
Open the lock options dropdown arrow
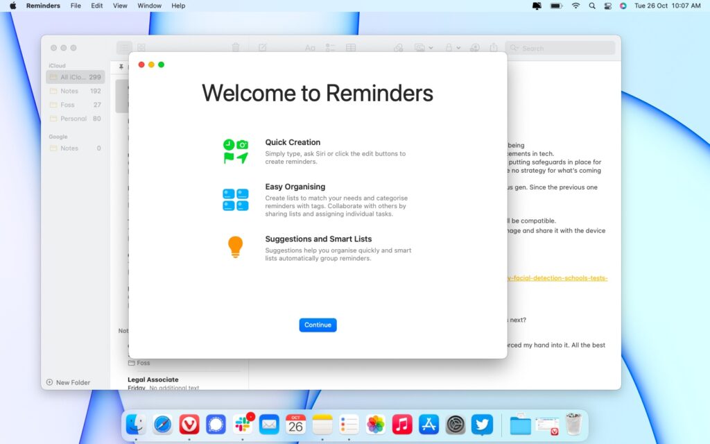(x=458, y=47)
